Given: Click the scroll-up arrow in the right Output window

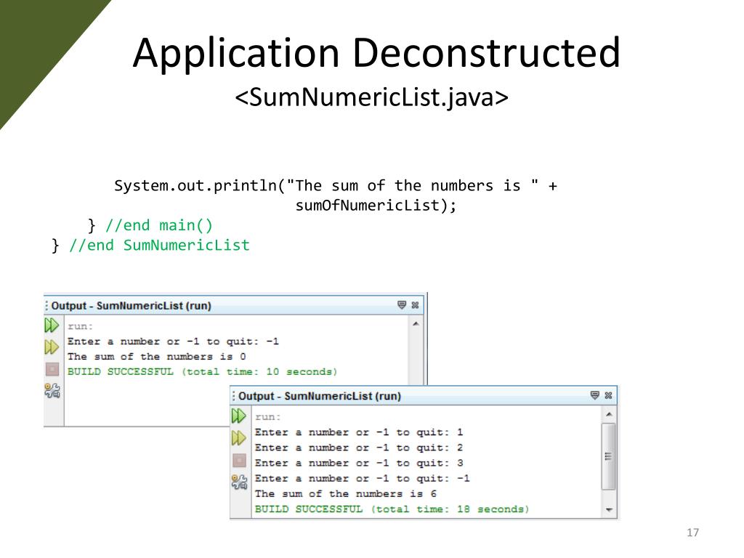Looking at the screenshot, I should click(x=609, y=414).
